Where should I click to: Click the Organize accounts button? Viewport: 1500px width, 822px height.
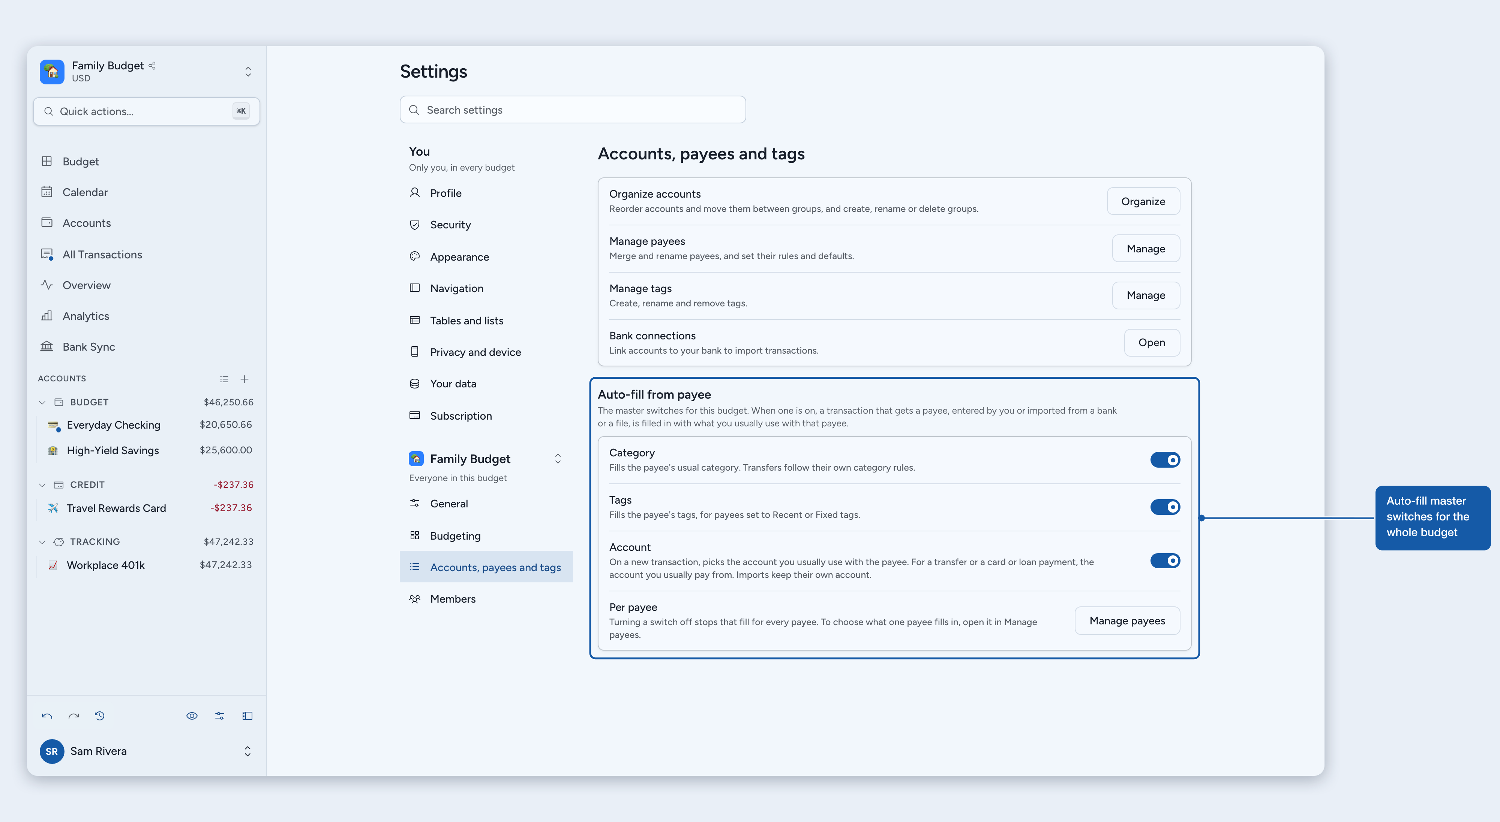click(x=1143, y=201)
